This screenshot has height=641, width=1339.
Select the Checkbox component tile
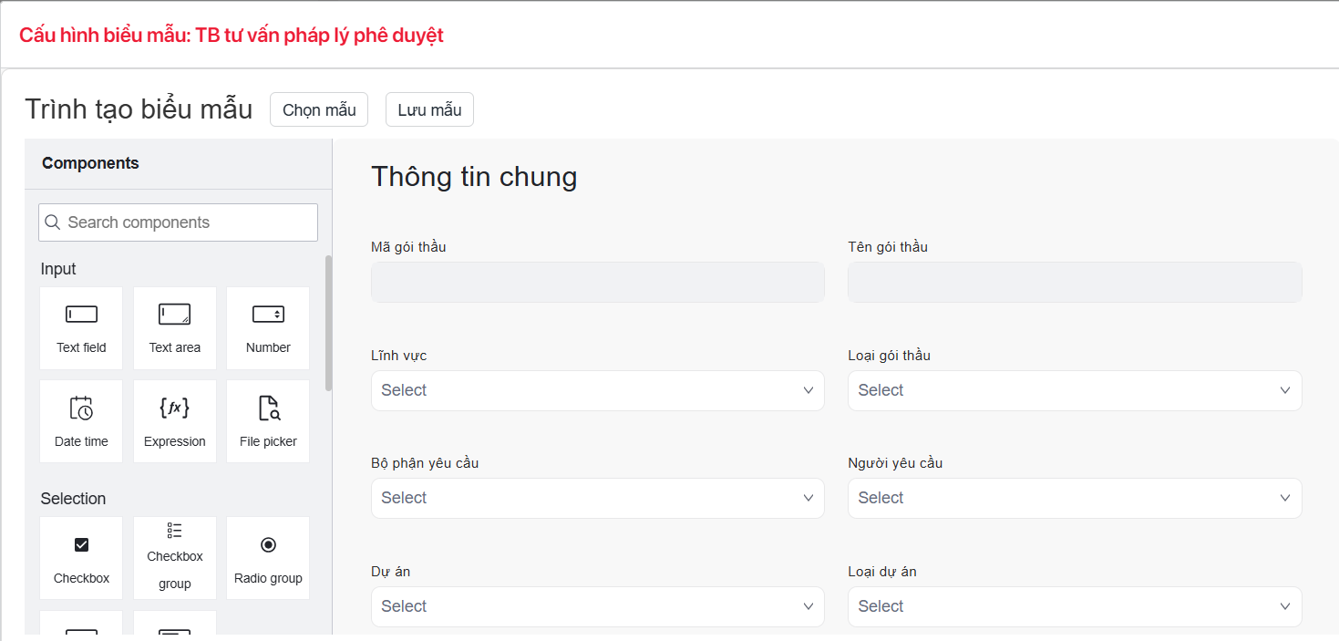(81, 558)
